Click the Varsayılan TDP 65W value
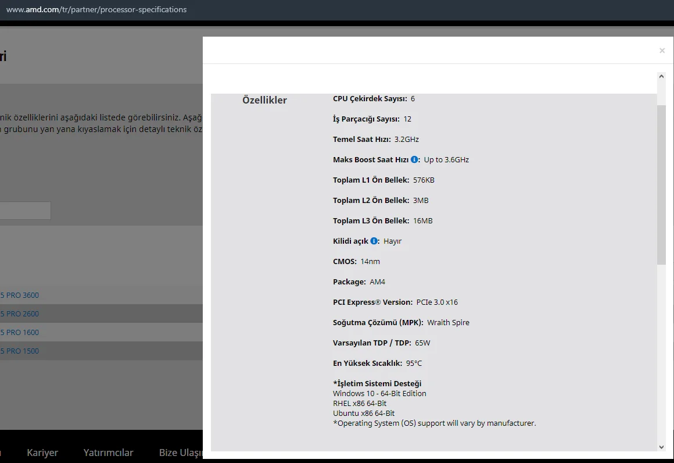The width and height of the screenshot is (674, 463). pos(422,343)
